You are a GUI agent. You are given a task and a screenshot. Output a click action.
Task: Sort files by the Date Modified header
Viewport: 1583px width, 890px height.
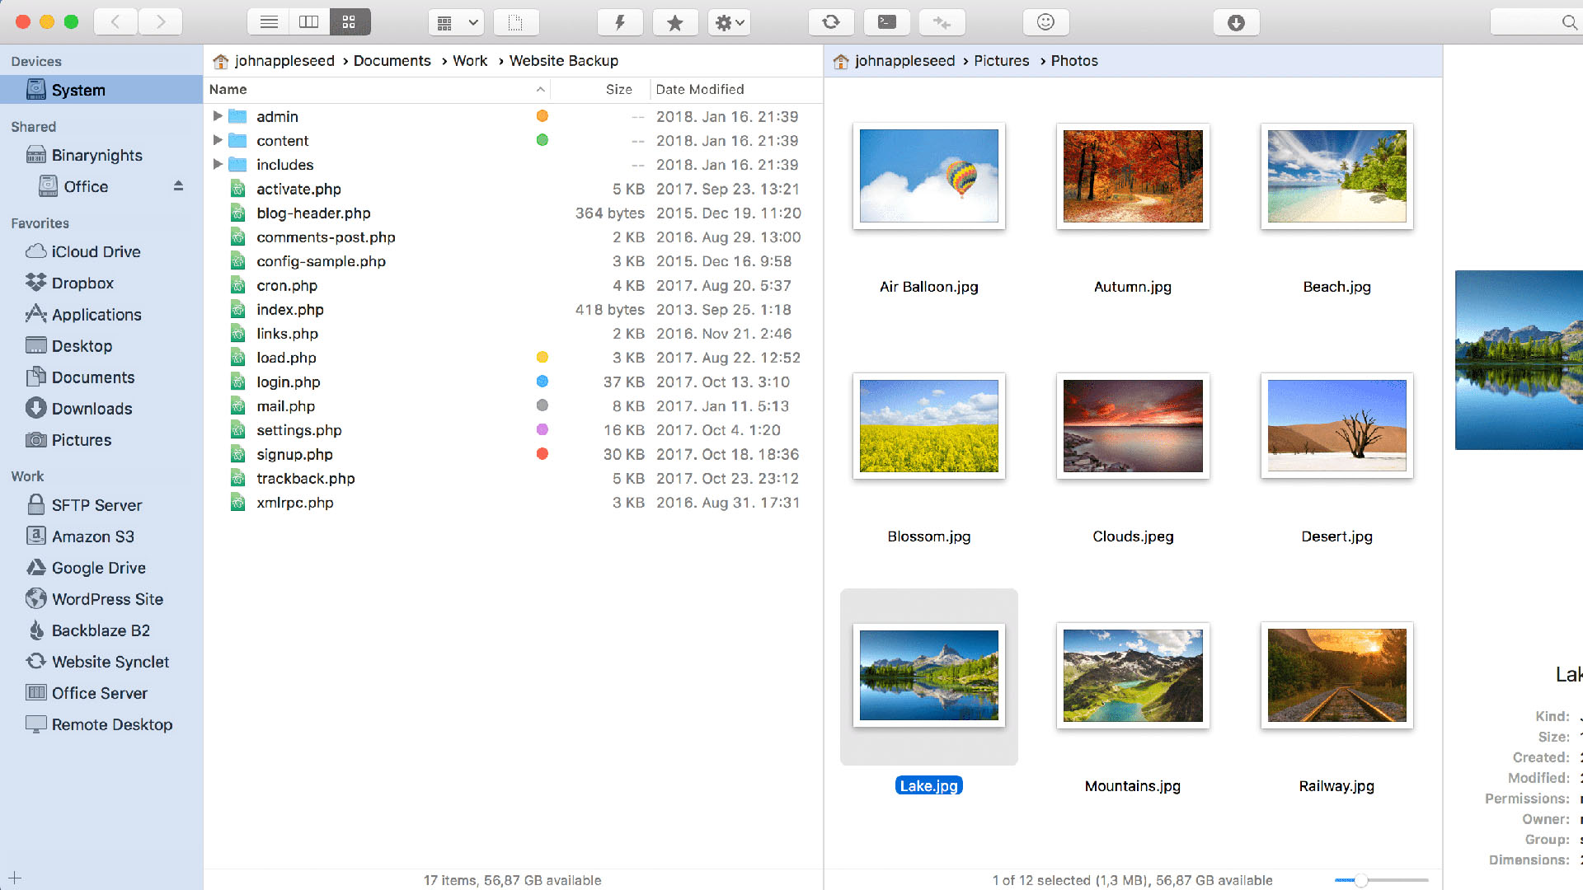point(699,89)
